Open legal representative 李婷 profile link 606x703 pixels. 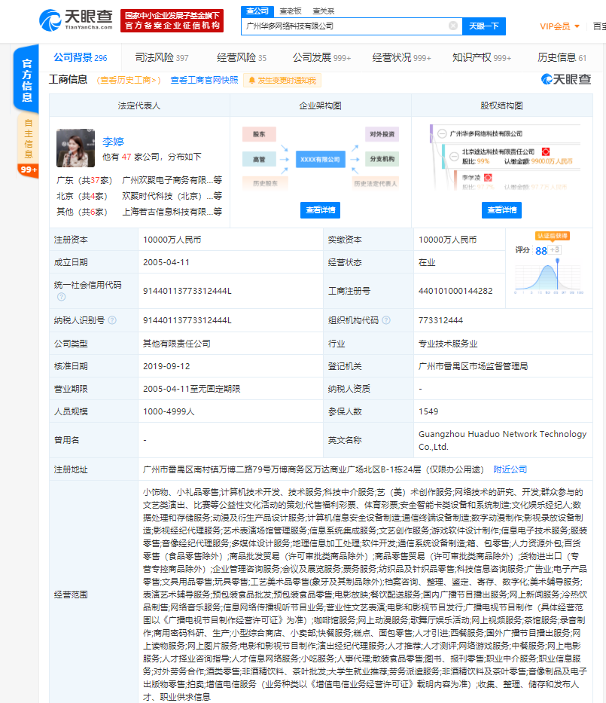coord(113,142)
